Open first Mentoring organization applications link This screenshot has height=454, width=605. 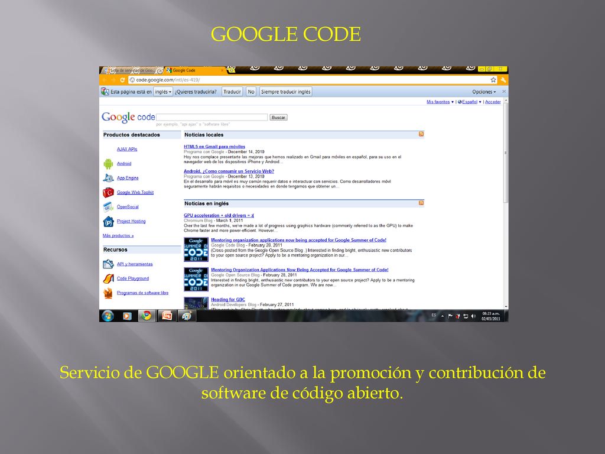pos(298,240)
